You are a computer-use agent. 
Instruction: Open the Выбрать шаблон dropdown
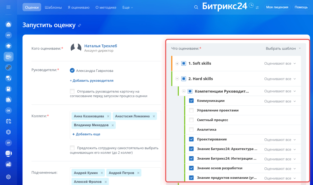pos(283,48)
